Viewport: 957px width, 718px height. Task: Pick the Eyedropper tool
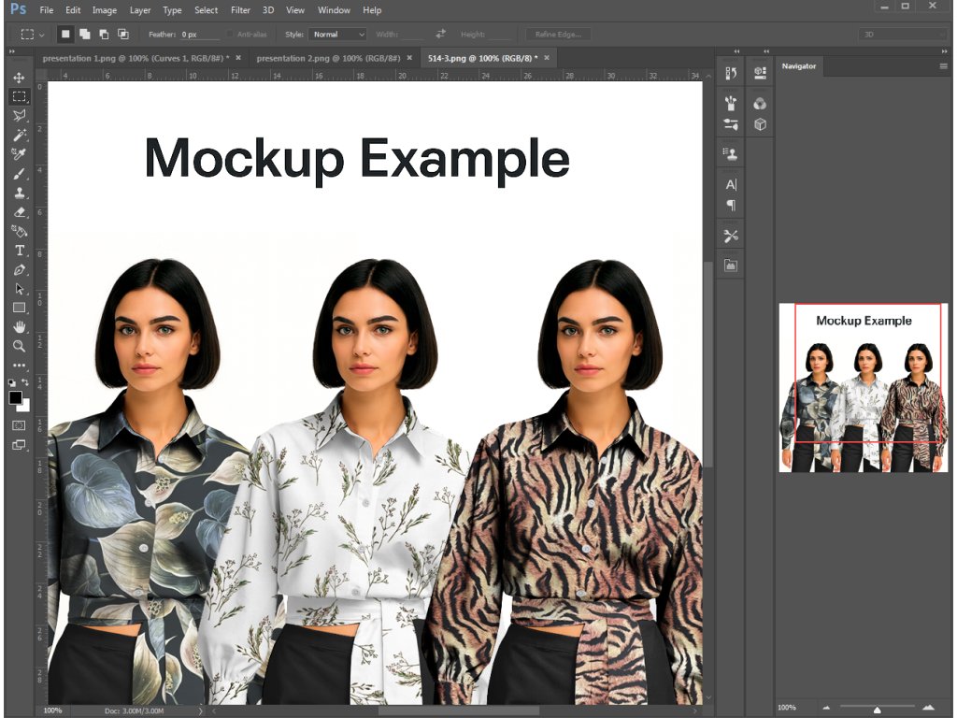(x=19, y=154)
